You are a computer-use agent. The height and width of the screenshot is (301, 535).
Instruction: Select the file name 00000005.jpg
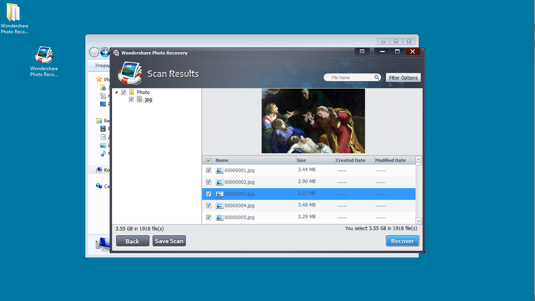240,218
